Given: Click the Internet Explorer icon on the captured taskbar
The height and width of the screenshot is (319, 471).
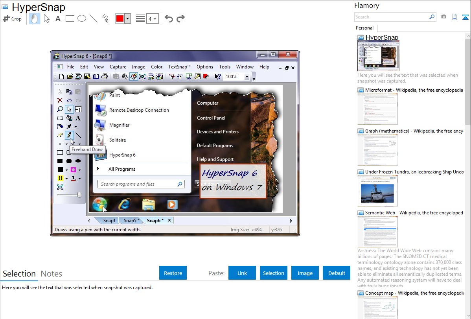Looking at the screenshot, I should pos(124,205).
